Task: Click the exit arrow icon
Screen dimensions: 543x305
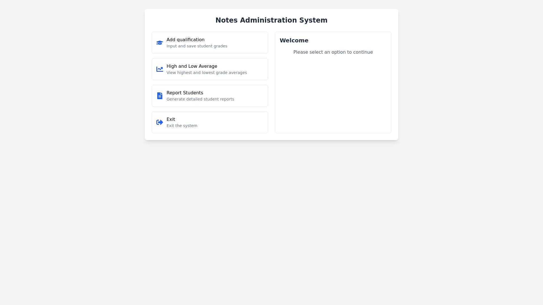Action: [x=160, y=122]
